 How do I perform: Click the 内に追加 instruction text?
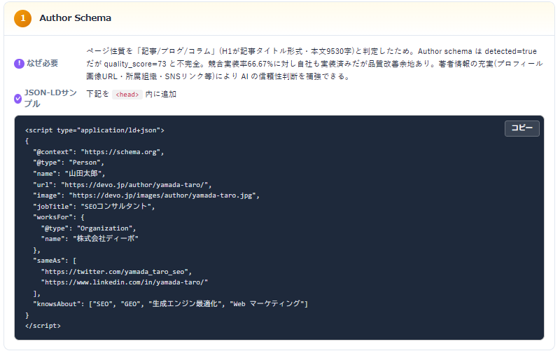[x=161, y=94]
